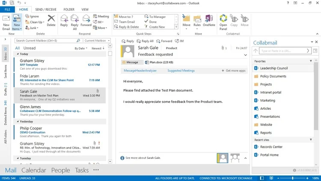
Task: Open the More respond options
Action: click(x=100, y=28)
